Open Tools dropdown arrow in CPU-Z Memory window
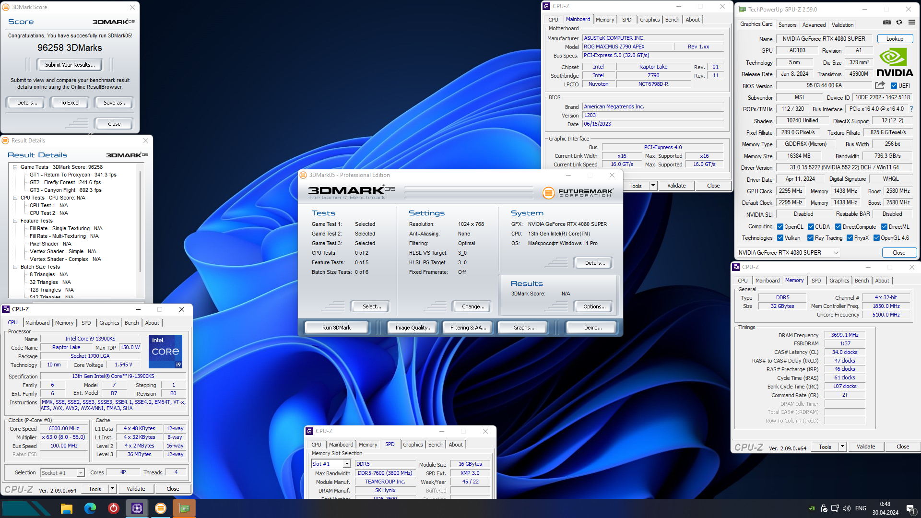 (842, 447)
